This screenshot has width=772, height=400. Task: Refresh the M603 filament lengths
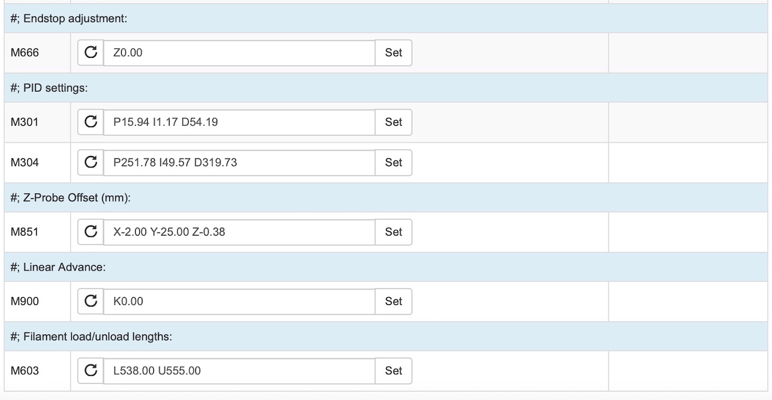90,371
